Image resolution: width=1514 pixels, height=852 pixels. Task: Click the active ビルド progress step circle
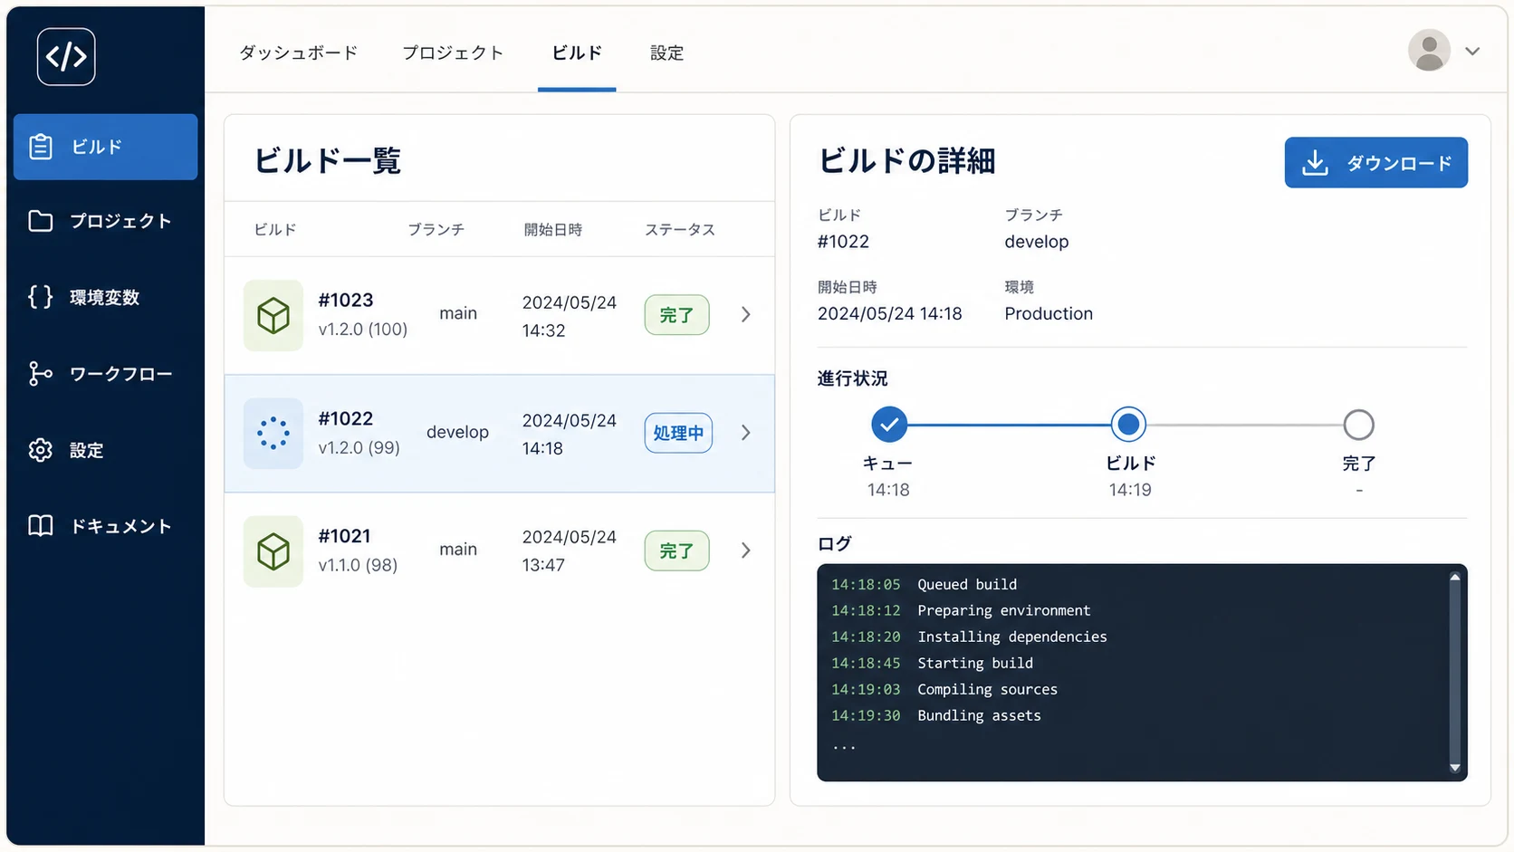[x=1128, y=424]
